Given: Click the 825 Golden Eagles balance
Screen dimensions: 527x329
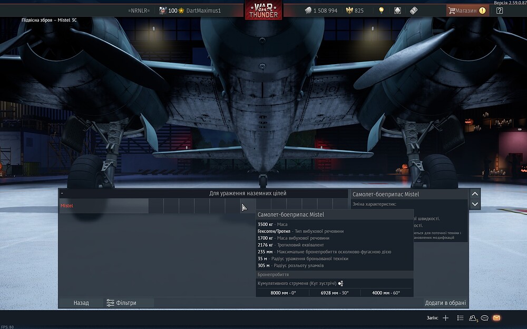Looking at the screenshot, I should 359,11.
